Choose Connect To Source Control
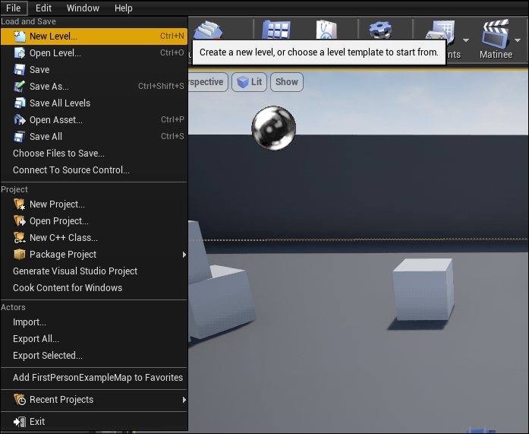This screenshot has height=434, width=529. point(71,170)
